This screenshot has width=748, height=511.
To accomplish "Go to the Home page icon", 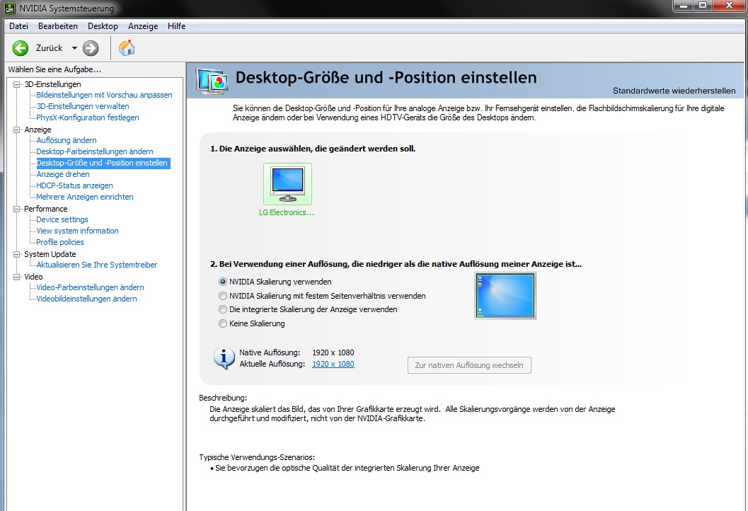I will 127,47.
